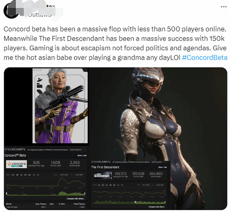230x212 pixels.
Task: Click the Store | Hub links beside First Descendant
Action: (163, 167)
